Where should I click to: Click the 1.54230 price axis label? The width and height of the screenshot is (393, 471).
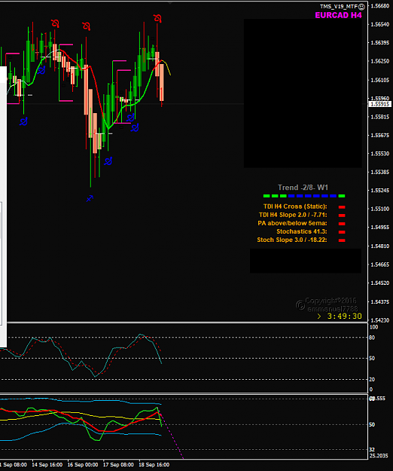tap(379, 320)
